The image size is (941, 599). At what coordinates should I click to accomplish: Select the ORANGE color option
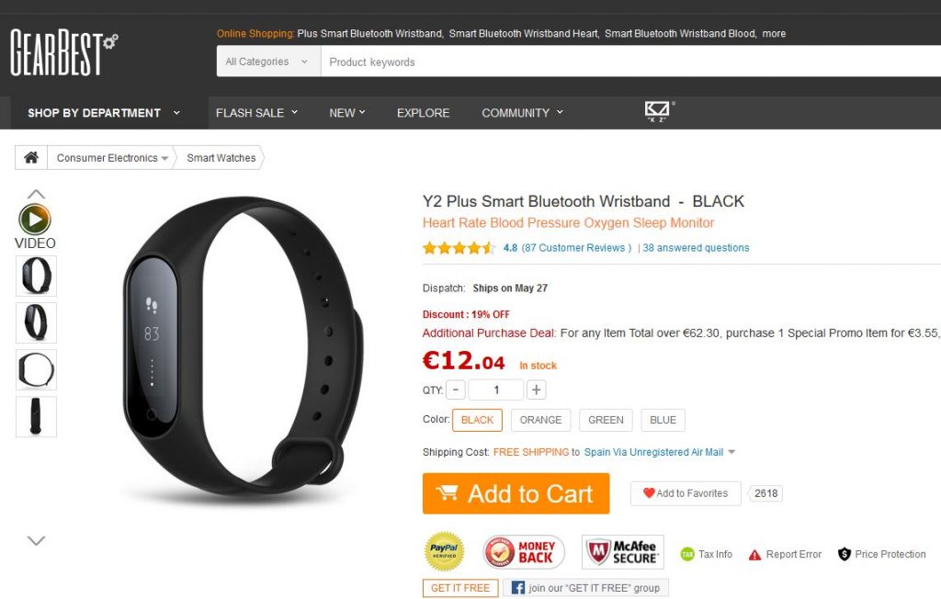coord(540,420)
